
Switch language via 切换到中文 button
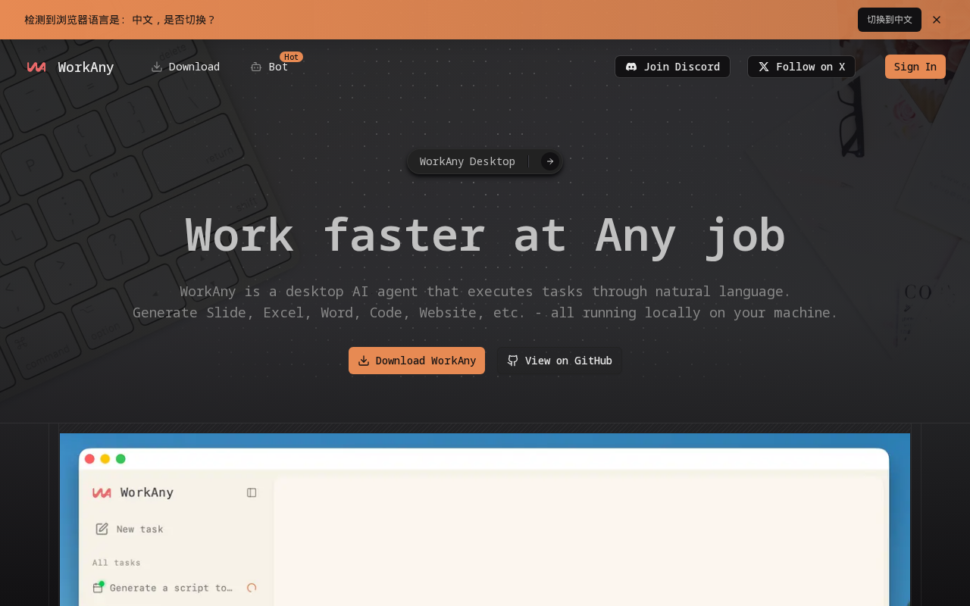890,20
